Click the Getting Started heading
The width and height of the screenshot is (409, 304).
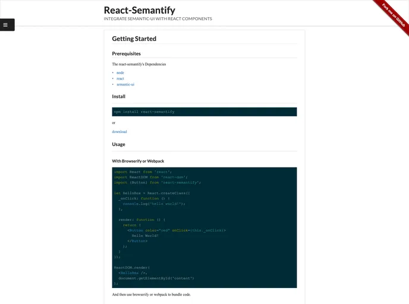tap(134, 39)
